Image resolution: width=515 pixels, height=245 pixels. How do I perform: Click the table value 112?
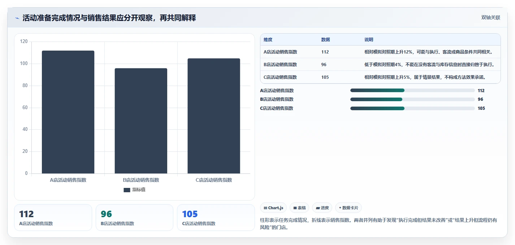(x=325, y=52)
